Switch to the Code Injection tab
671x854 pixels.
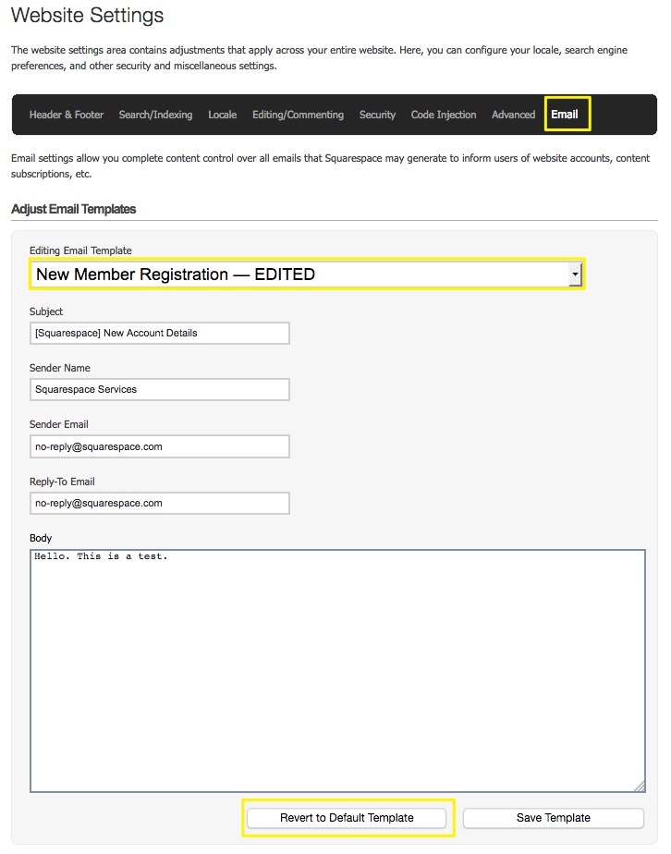(444, 115)
